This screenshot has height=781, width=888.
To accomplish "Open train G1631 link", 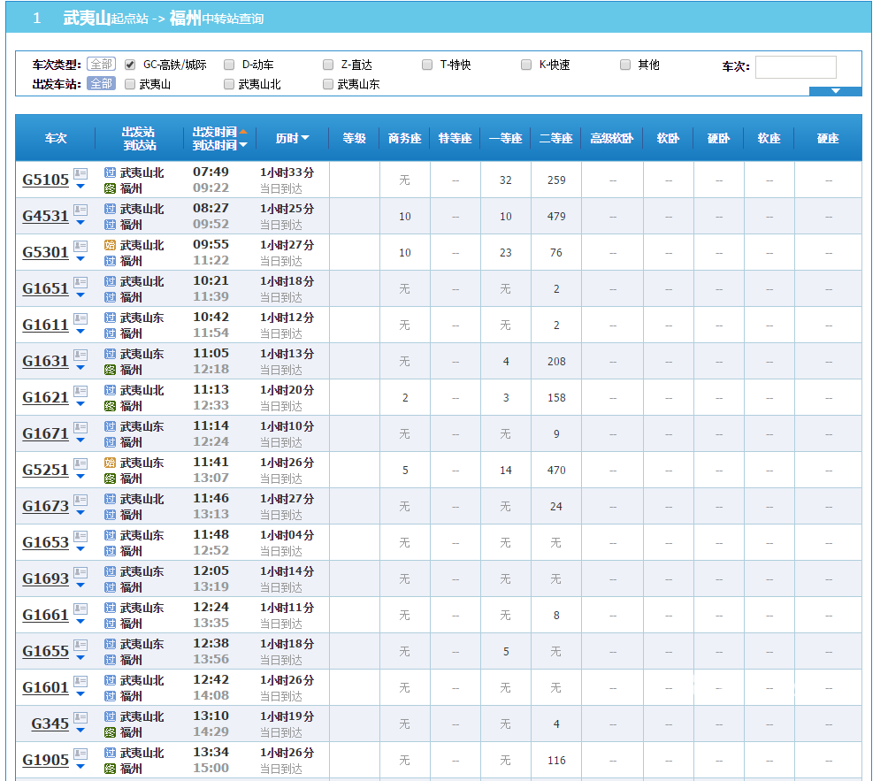I will (x=45, y=361).
